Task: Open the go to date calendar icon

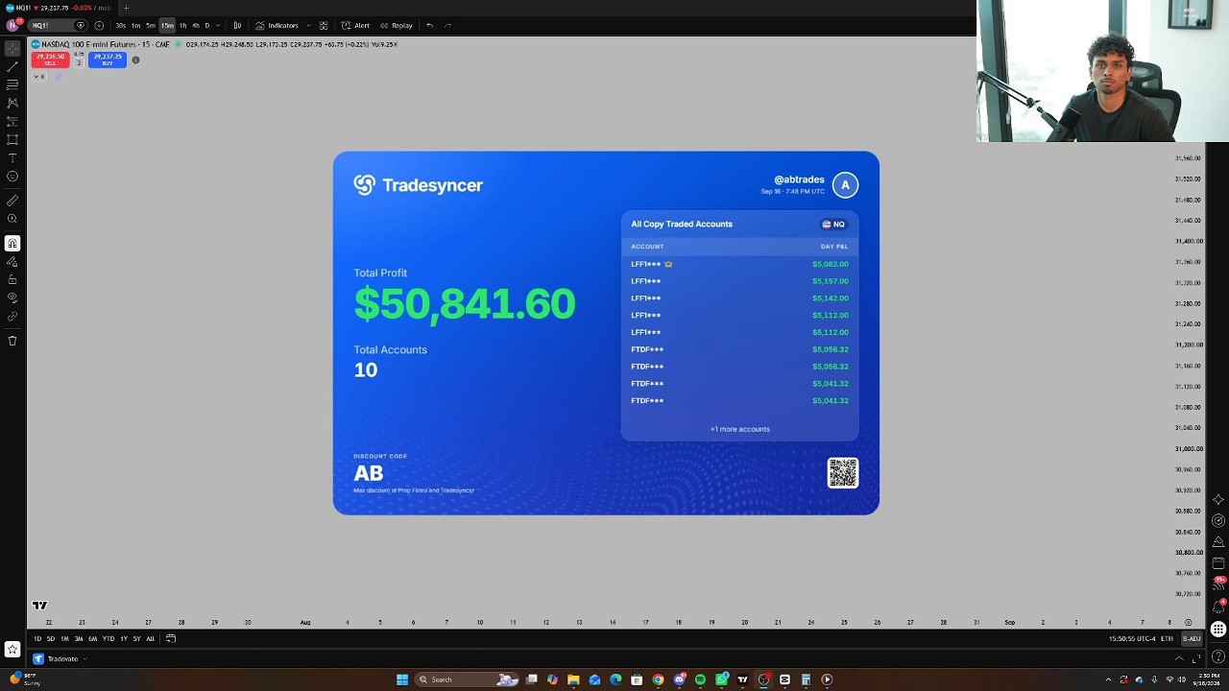Action: (171, 638)
